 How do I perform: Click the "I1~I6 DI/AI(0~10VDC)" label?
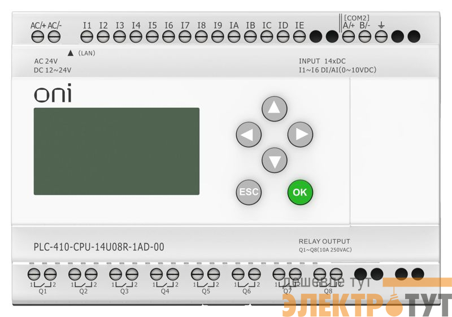point(337,70)
